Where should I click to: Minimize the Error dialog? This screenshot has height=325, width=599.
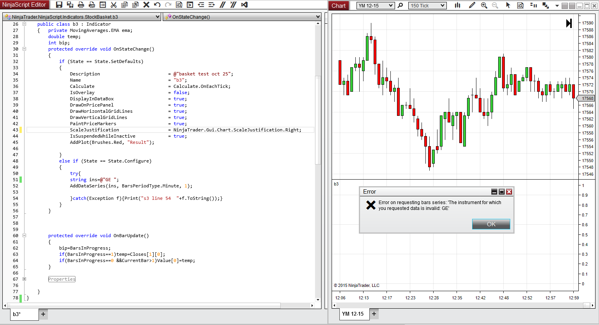point(494,192)
